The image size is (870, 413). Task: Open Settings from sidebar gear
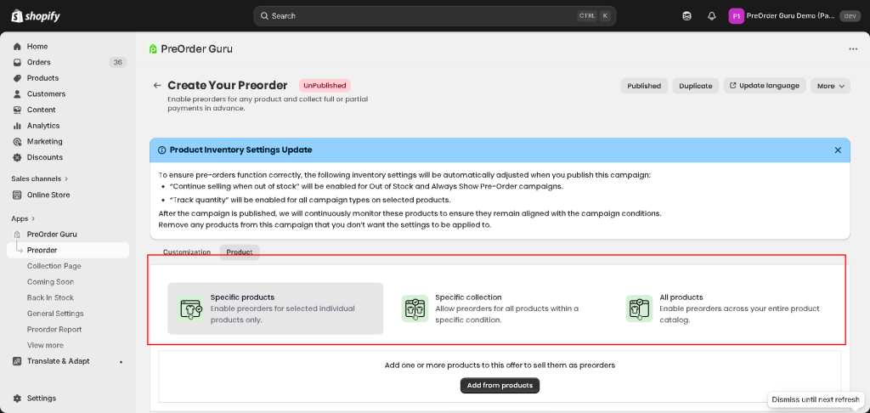tap(41, 398)
